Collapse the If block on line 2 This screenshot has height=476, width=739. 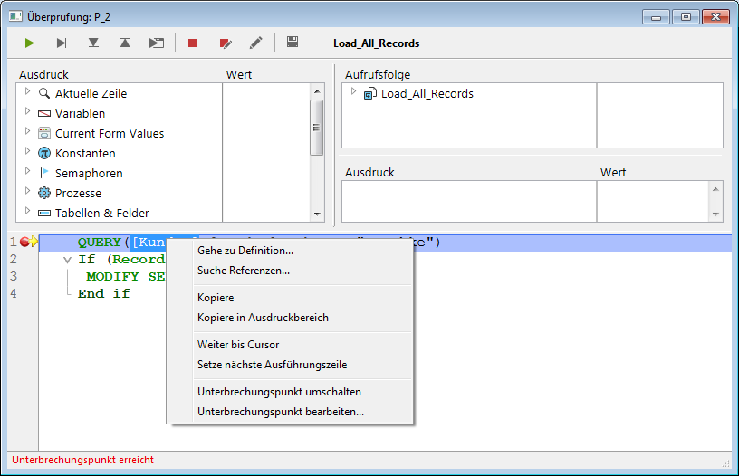tap(67, 260)
